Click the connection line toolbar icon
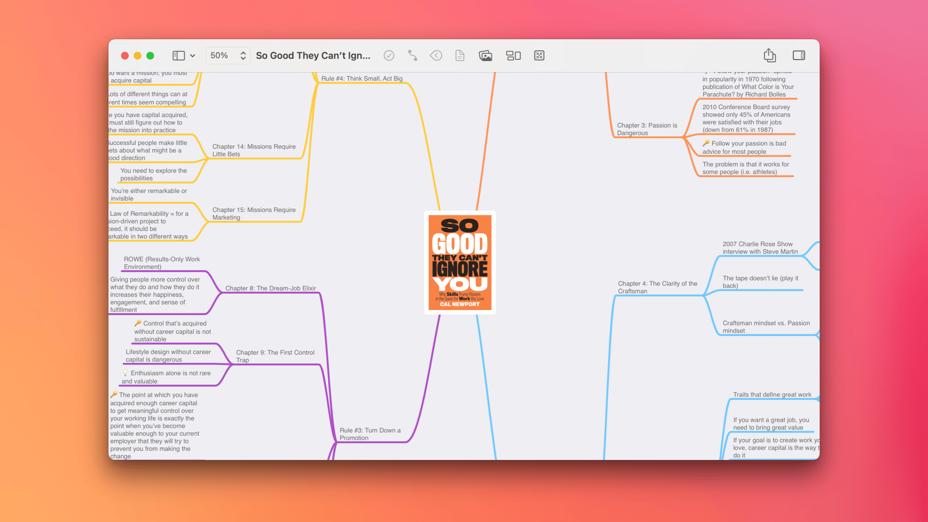 click(x=413, y=56)
